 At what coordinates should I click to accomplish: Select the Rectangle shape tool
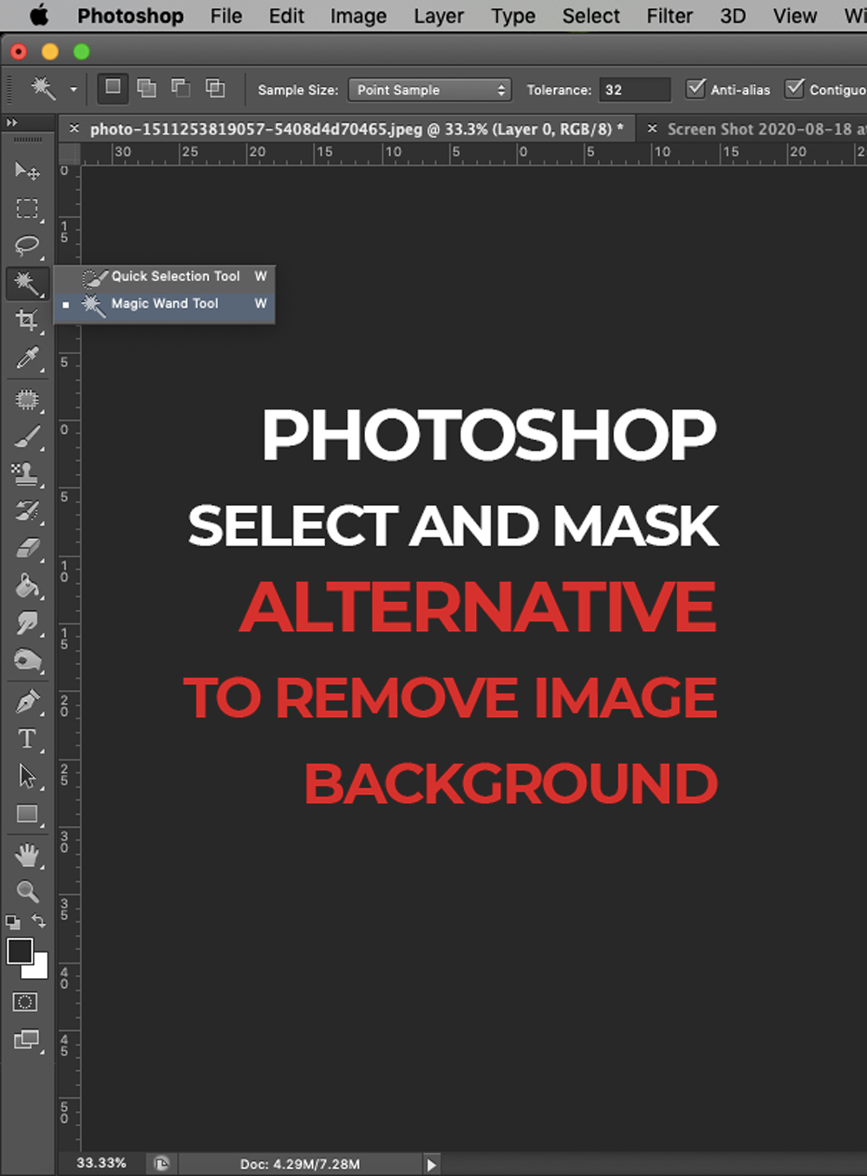tap(27, 814)
